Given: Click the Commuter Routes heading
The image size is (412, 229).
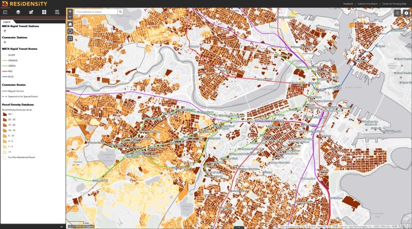Looking at the screenshot, I should pos(14,85).
